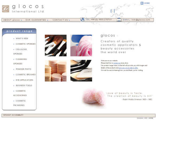Click the glocos International Ltd title text

click(x=28, y=9)
